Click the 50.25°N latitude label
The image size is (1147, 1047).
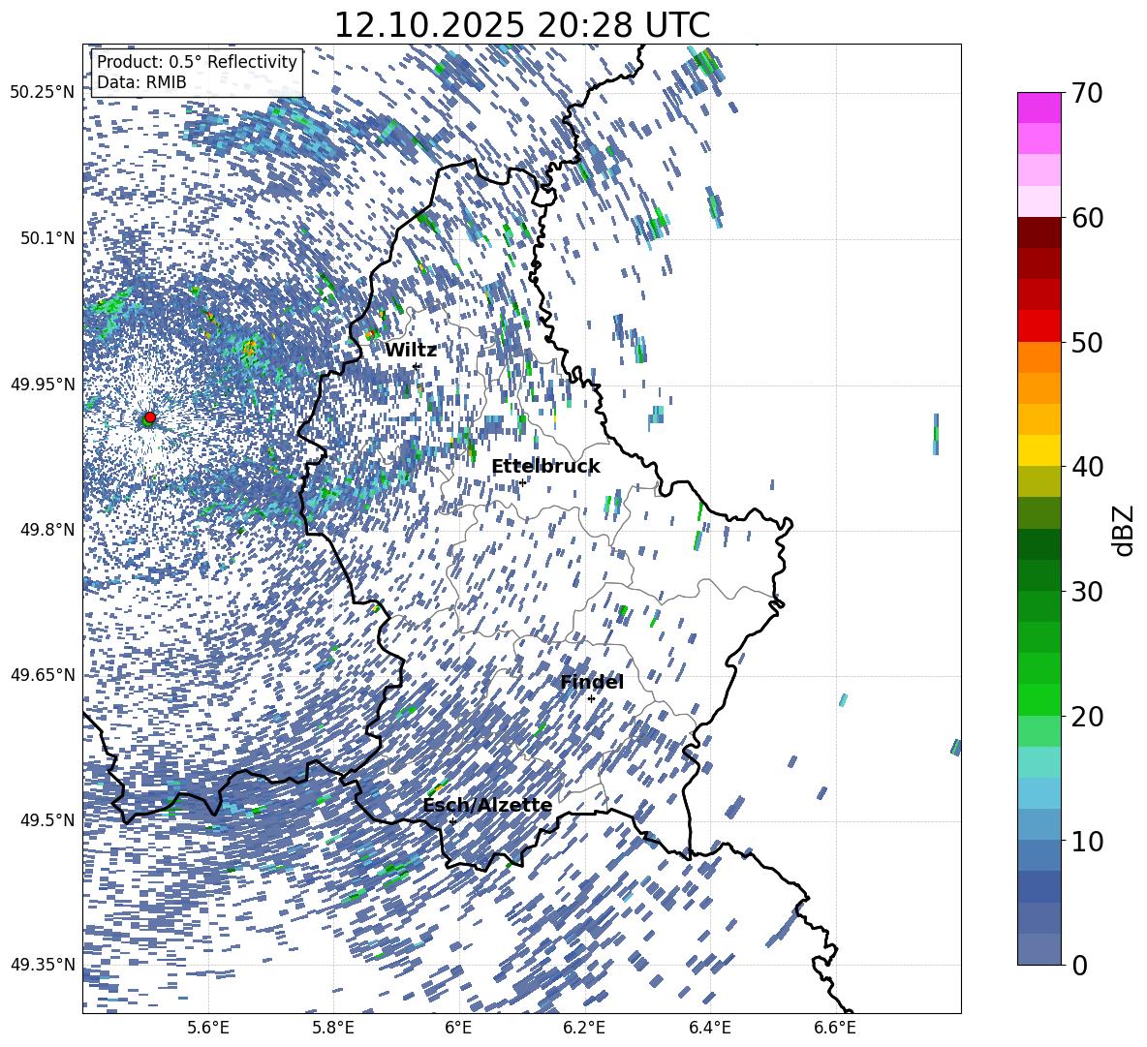(43, 93)
